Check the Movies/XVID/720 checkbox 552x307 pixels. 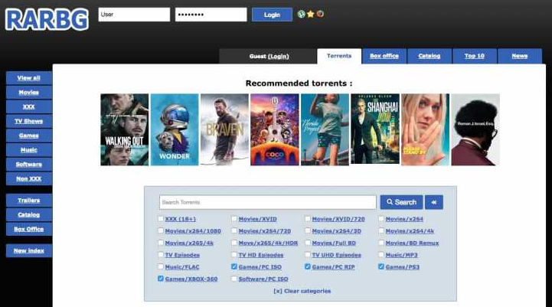[308, 219]
